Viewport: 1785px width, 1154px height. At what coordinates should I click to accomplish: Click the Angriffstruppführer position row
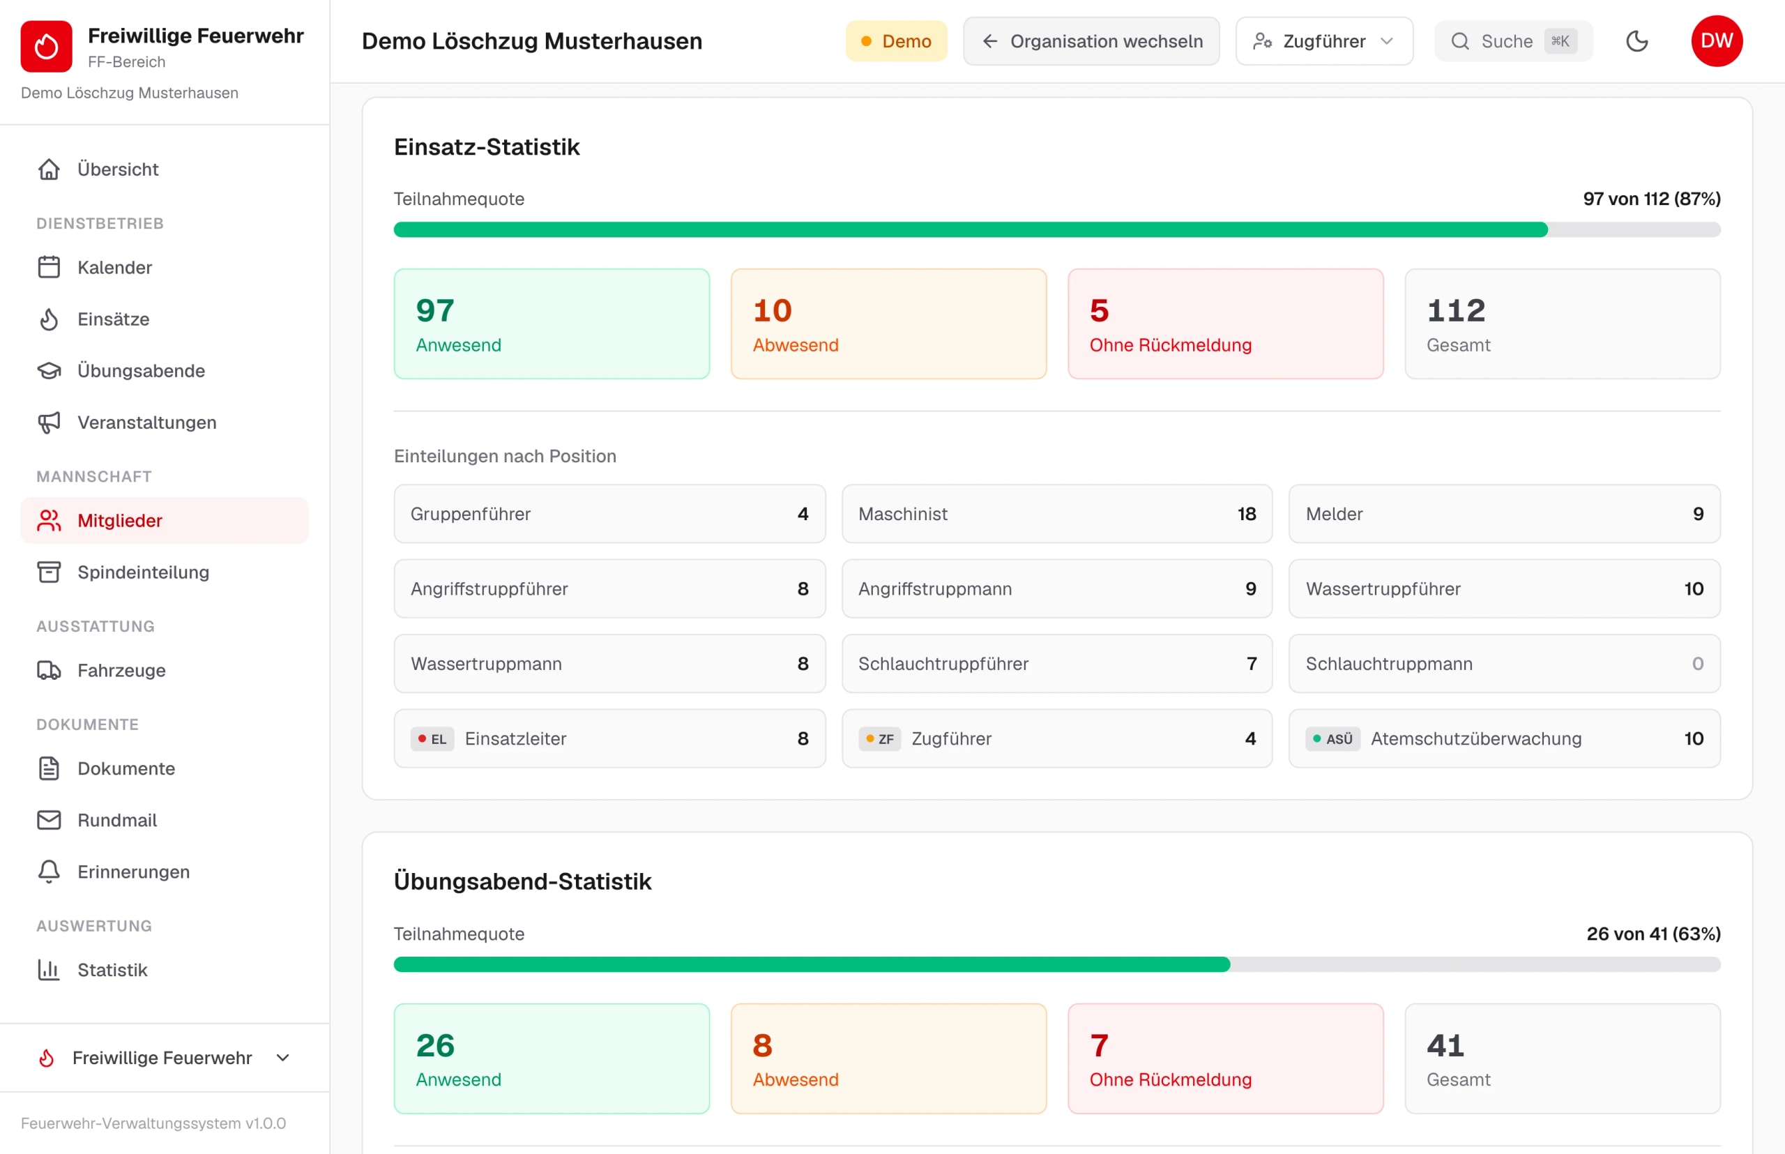click(610, 589)
